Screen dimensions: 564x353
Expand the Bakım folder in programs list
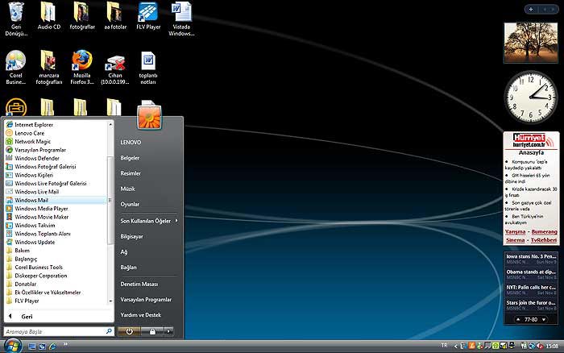tap(22, 251)
